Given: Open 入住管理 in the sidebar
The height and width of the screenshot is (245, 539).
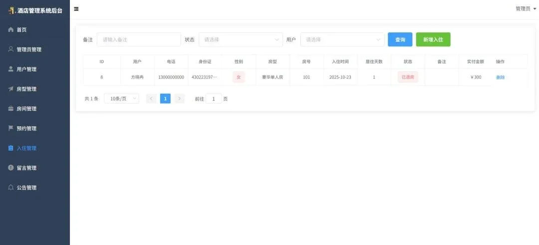Looking at the screenshot, I should tap(35, 148).
